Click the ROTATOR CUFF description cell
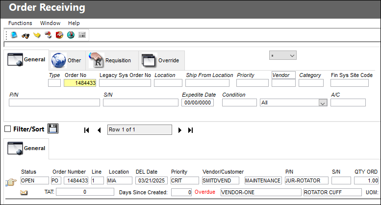This screenshot has width=381, height=205. [332, 192]
